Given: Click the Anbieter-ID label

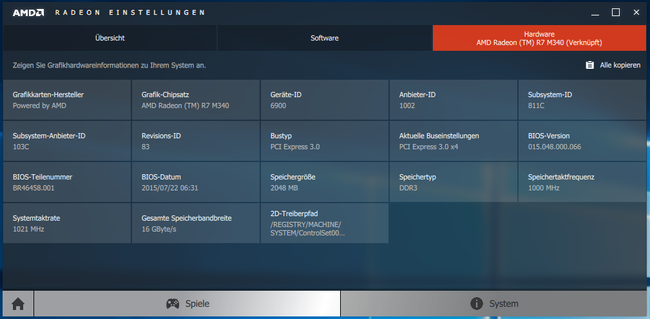Looking at the screenshot, I should pos(417,95).
